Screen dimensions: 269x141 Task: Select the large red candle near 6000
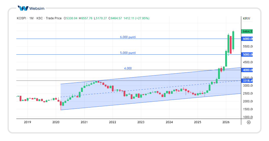click(231, 44)
